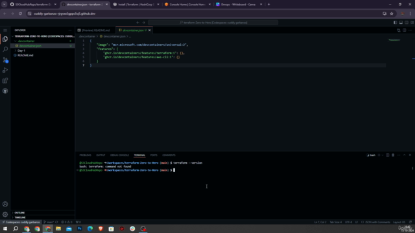This screenshot has width=415, height=233.
Task: Toggle the primary side bar layout
Action: (x=395, y=23)
